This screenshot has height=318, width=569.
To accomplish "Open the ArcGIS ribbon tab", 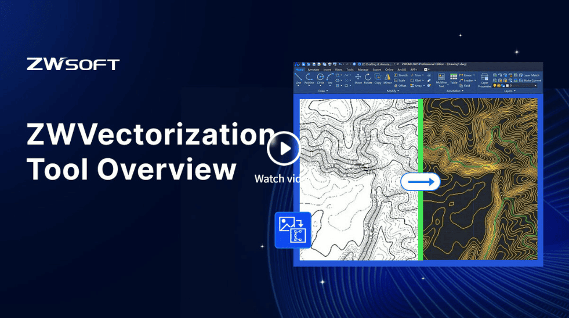I will coord(402,70).
